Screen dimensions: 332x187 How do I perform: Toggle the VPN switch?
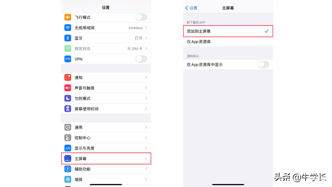tap(141, 59)
